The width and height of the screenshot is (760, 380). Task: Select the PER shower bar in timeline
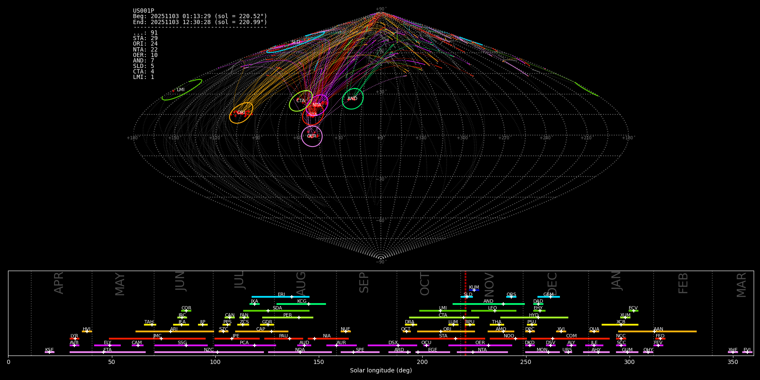(x=288, y=318)
